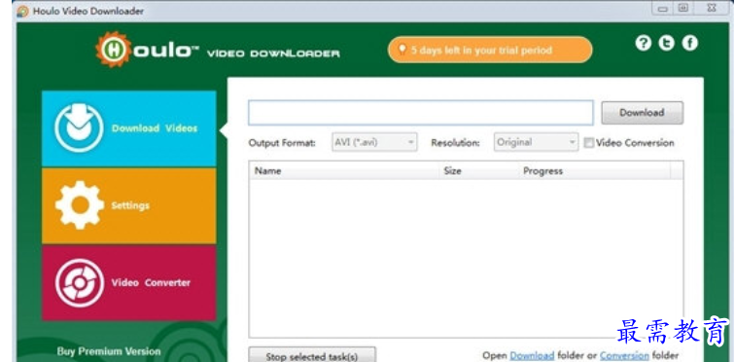Focus the video URL input field
The height and width of the screenshot is (362, 735).
[420, 113]
